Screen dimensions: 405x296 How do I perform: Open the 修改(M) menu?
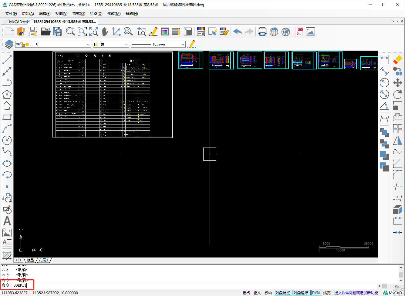tap(114, 14)
